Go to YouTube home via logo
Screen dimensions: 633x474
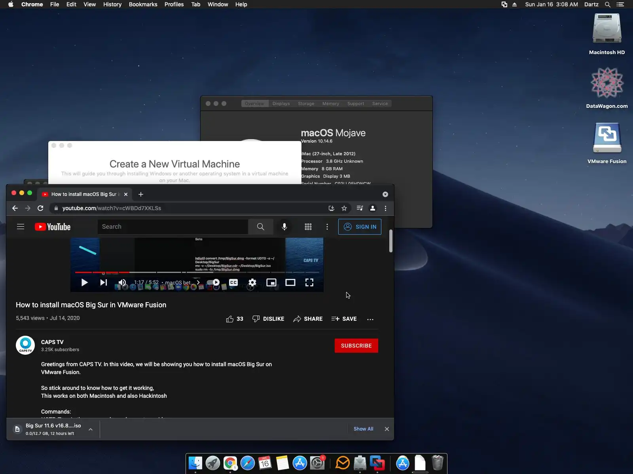tap(53, 227)
